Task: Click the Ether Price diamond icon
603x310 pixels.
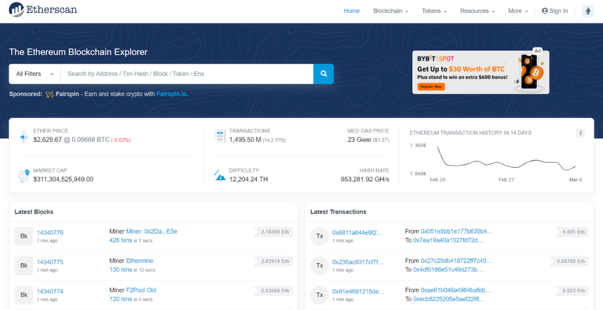Action: (24, 136)
